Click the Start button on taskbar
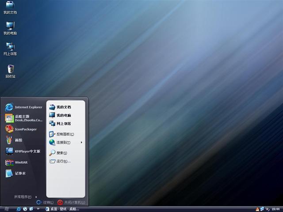Viewport: 283px width, 212px height. point(7,209)
